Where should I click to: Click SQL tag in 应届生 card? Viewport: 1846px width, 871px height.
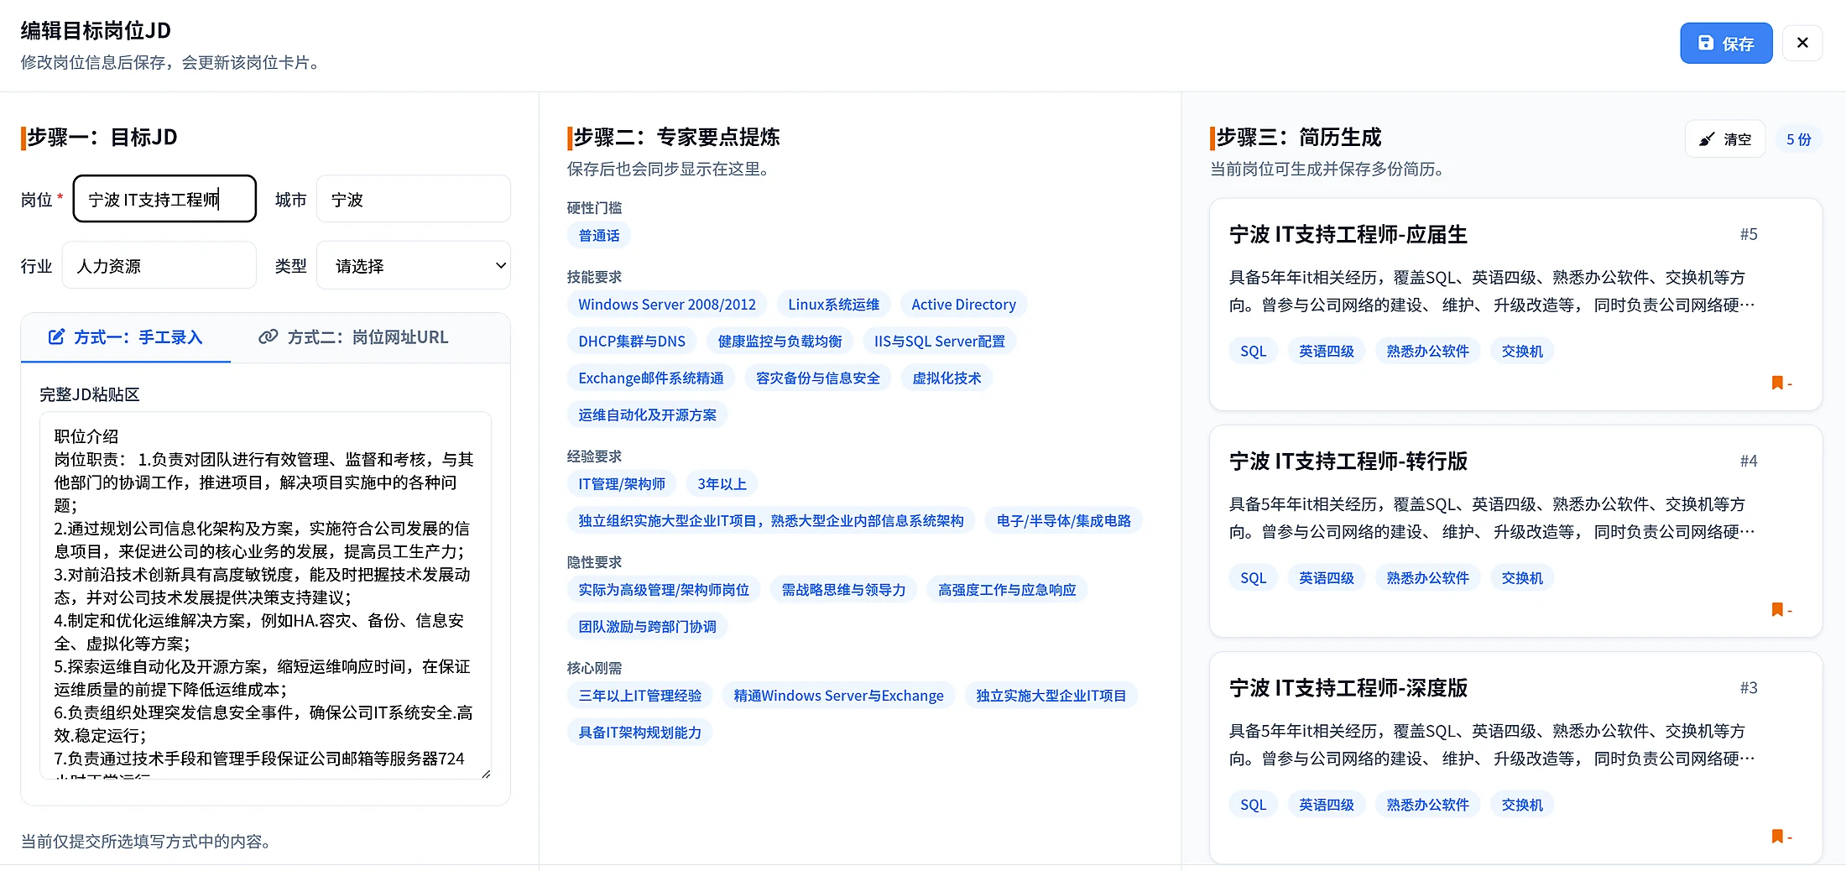pyautogui.click(x=1253, y=351)
